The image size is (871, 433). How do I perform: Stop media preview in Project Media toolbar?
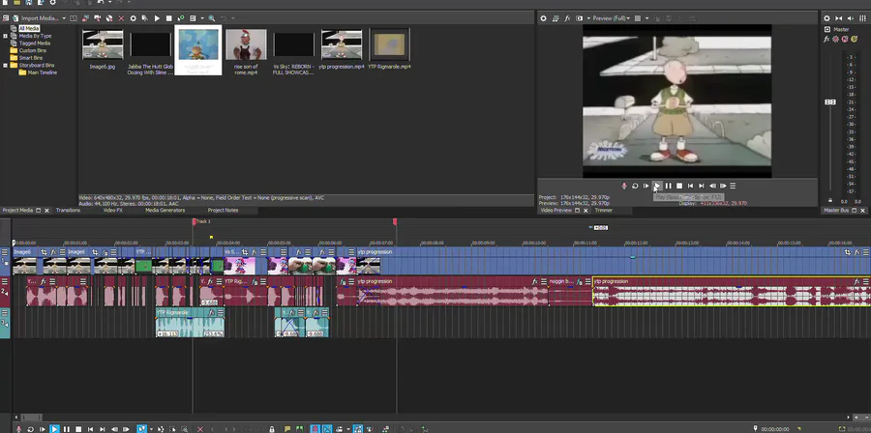click(168, 18)
